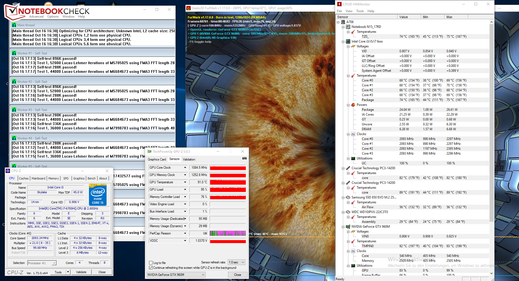519x281 pixels.
Task: Collapse the A706 root tree node
Action: click(338, 22)
